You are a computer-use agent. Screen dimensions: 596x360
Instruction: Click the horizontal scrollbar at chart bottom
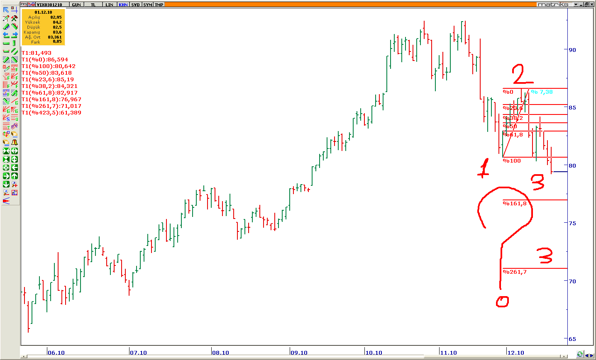pyautogui.click(x=291, y=356)
